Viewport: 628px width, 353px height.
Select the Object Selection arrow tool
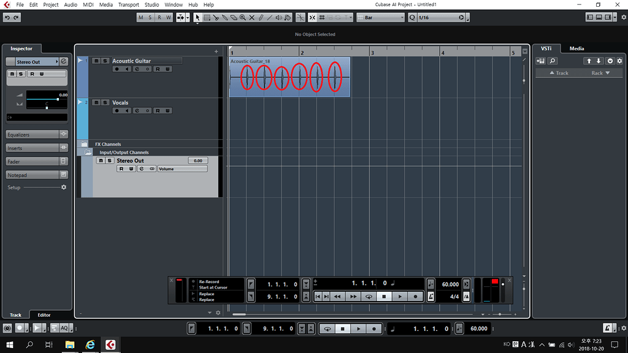click(x=197, y=17)
